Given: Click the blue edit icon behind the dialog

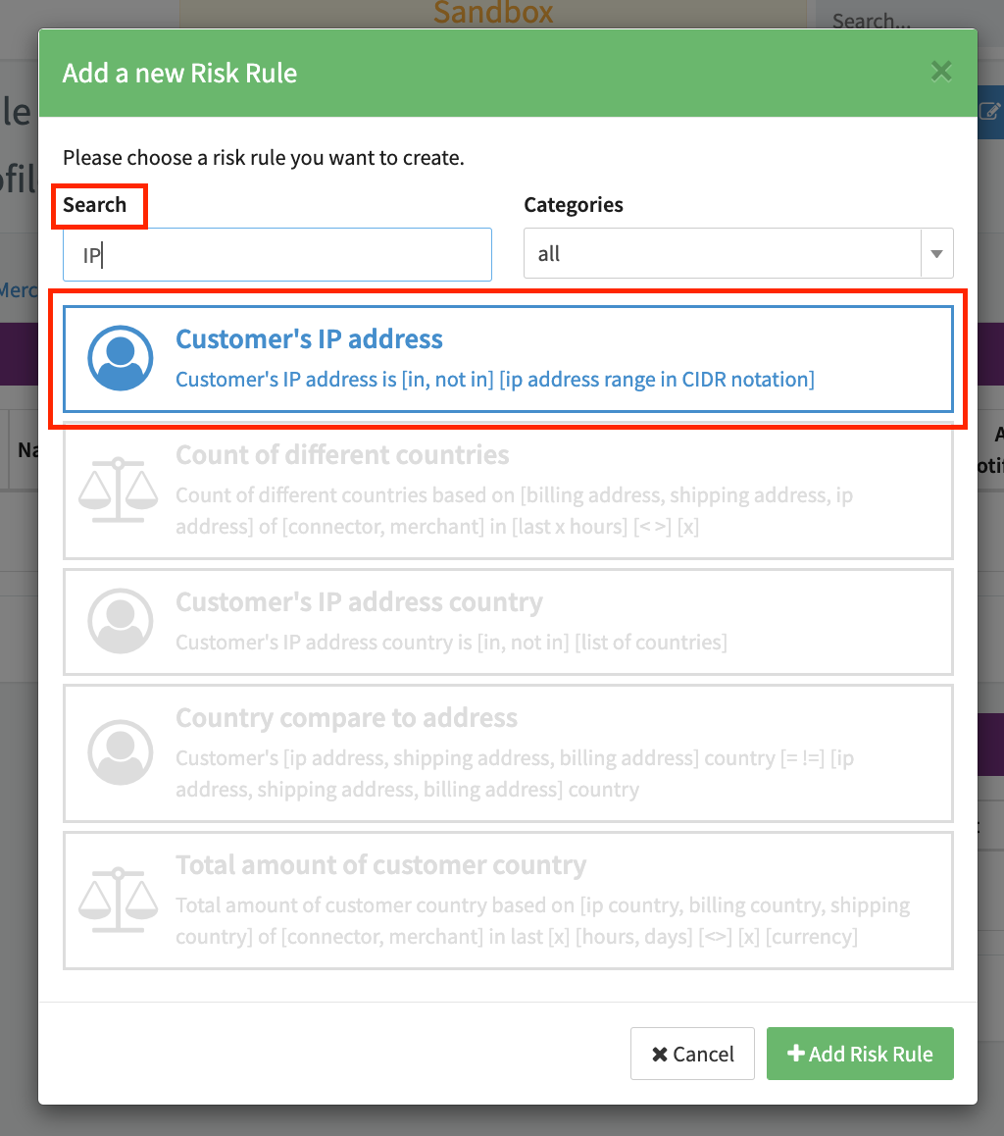Looking at the screenshot, I should (x=990, y=112).
